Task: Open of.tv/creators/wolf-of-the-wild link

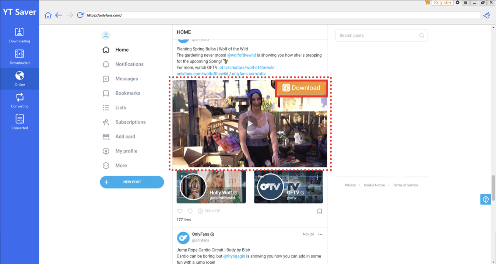Action: [247, 68]
